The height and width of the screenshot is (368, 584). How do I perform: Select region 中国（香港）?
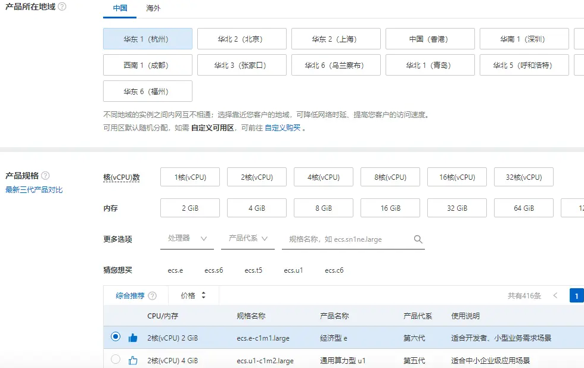tap(430, 39)
